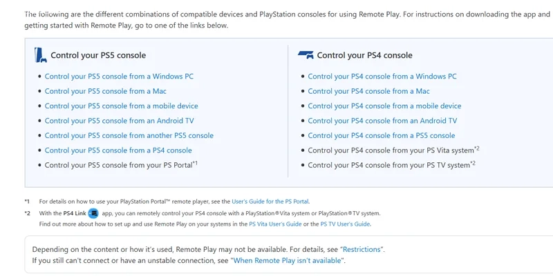Open the Restrictions link
The width and height of the screenshot is (553, 276).
pyautogui.click(x=362, y=248)
